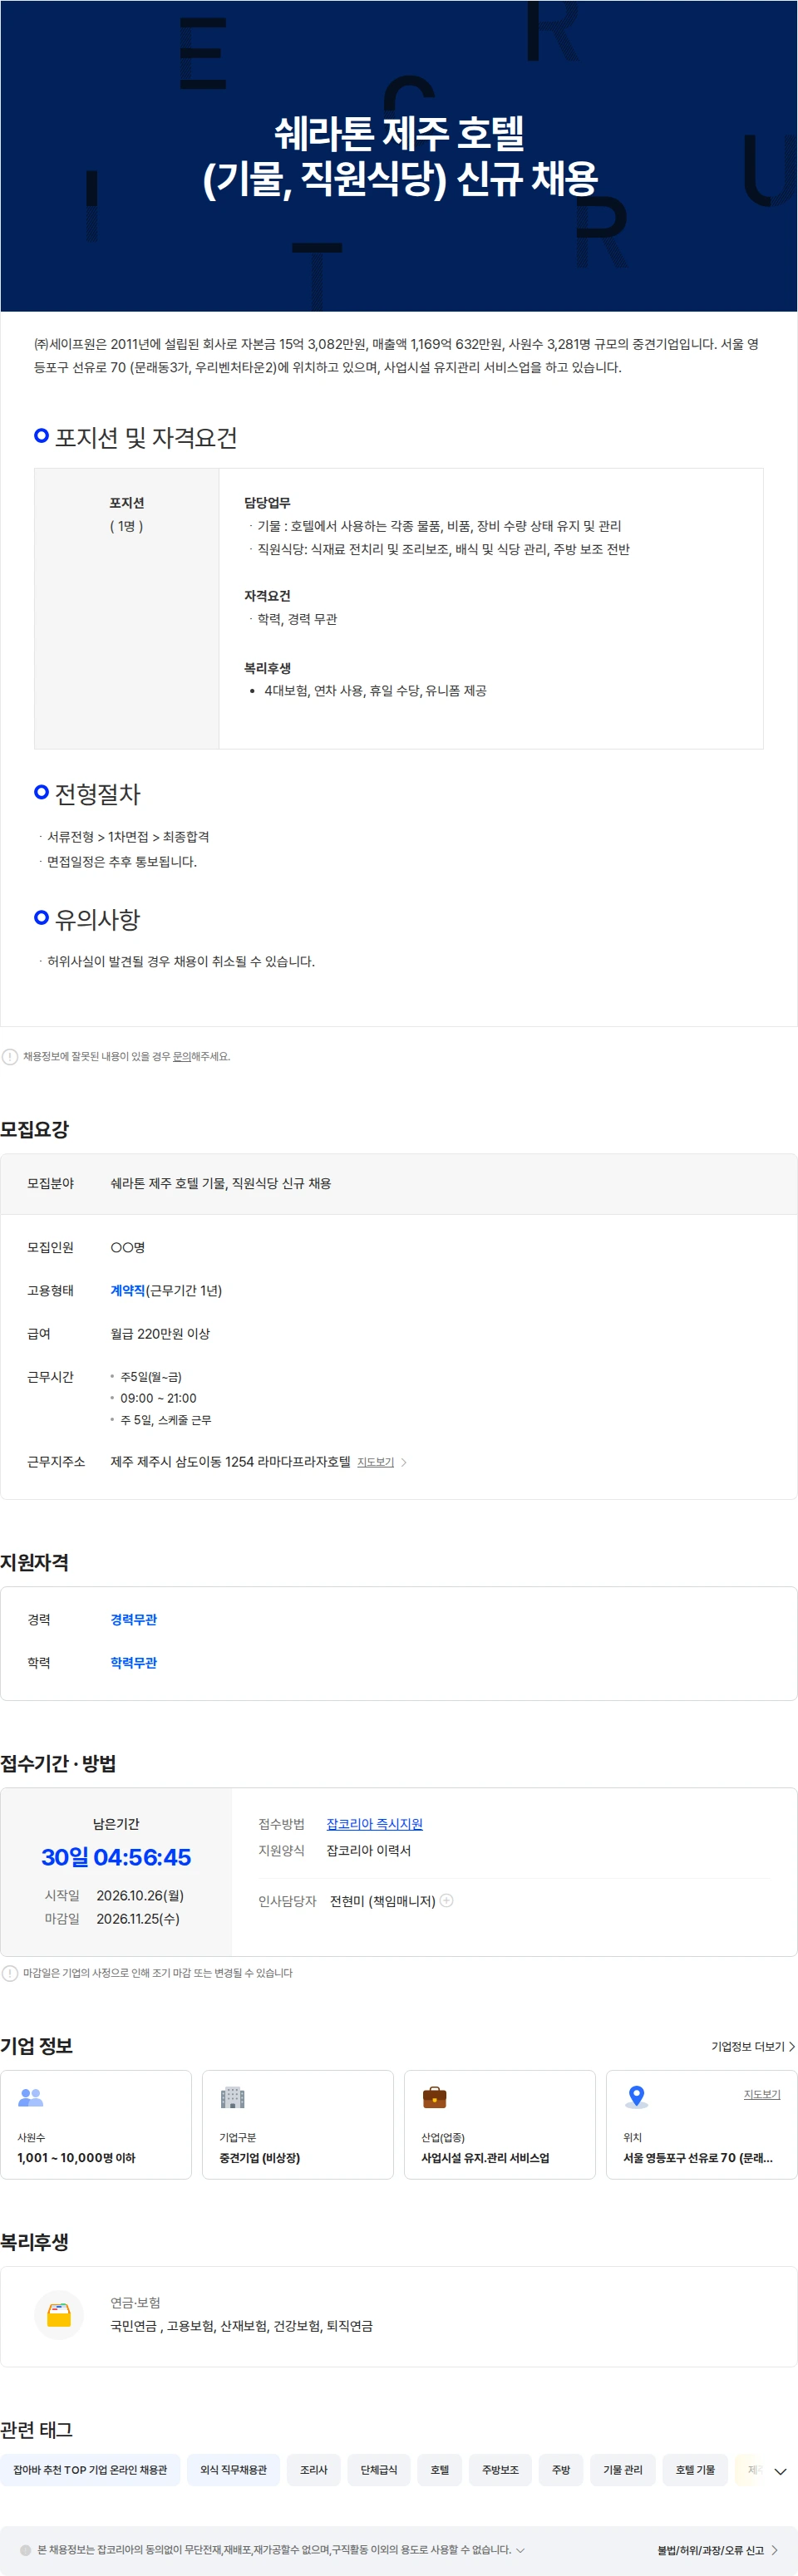Select the 외식 직무채용관 tag
The width and height of the screenshot is (798, 2576).
point(234,2470)
